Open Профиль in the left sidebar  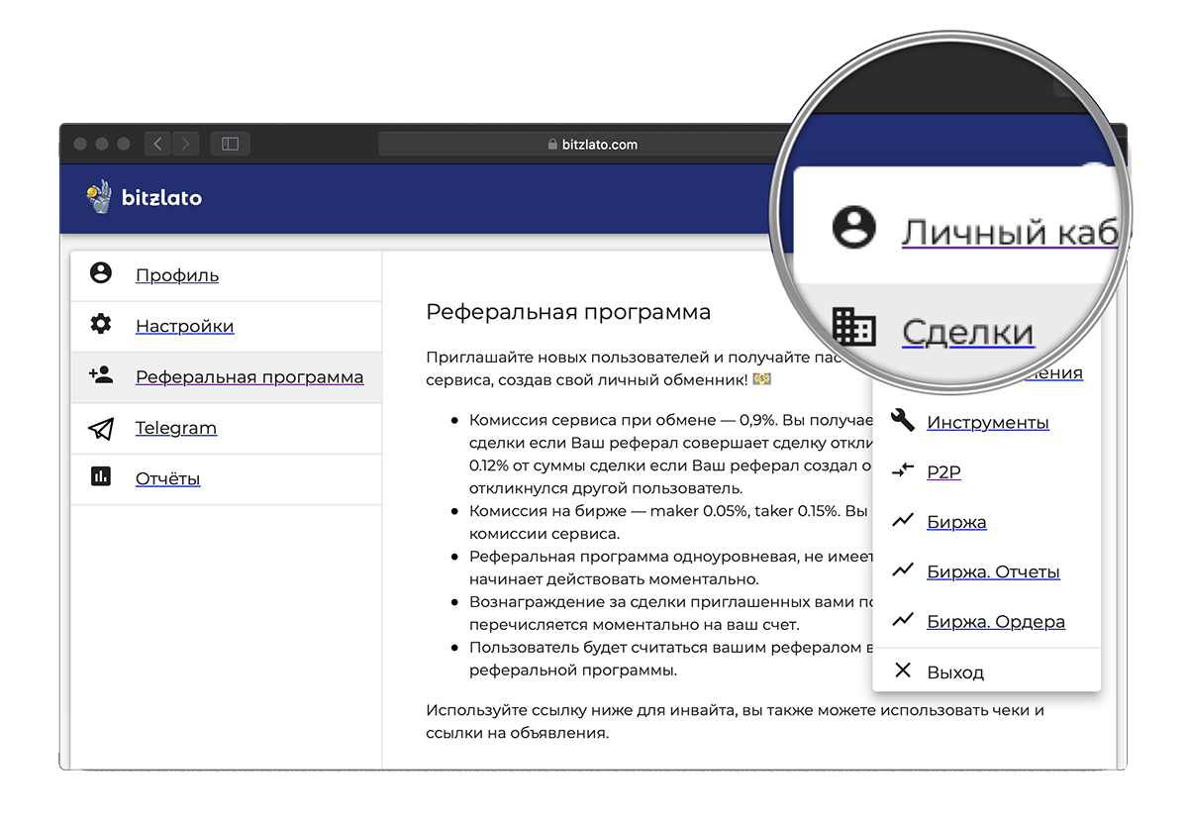point(177,275)
